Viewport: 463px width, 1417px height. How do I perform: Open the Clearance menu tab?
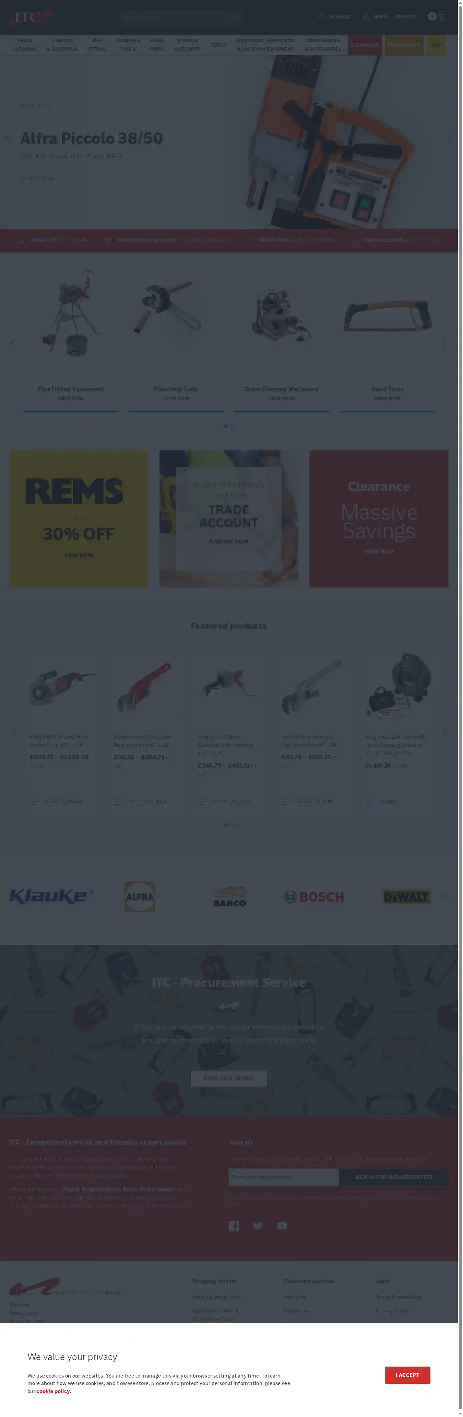[x=365, y=45]
